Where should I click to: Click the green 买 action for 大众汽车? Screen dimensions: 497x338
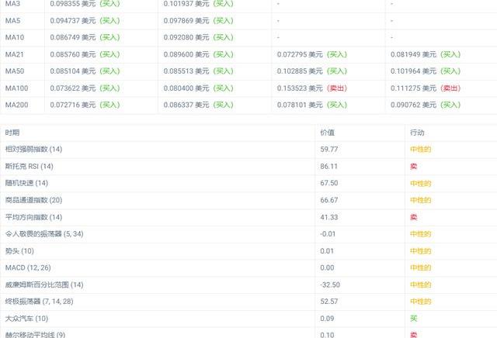[x=413, y=319]
